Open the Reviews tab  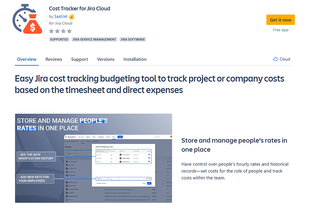point(54,59)
